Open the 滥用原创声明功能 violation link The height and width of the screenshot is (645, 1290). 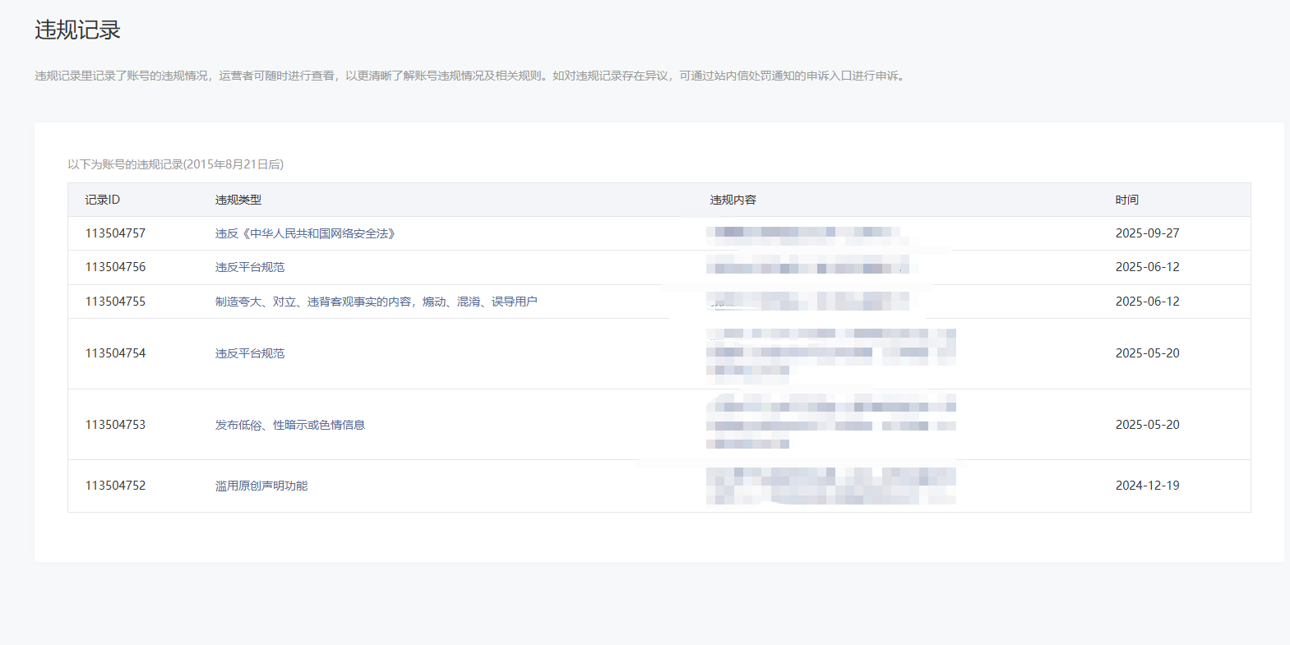(x=261, y=486)
